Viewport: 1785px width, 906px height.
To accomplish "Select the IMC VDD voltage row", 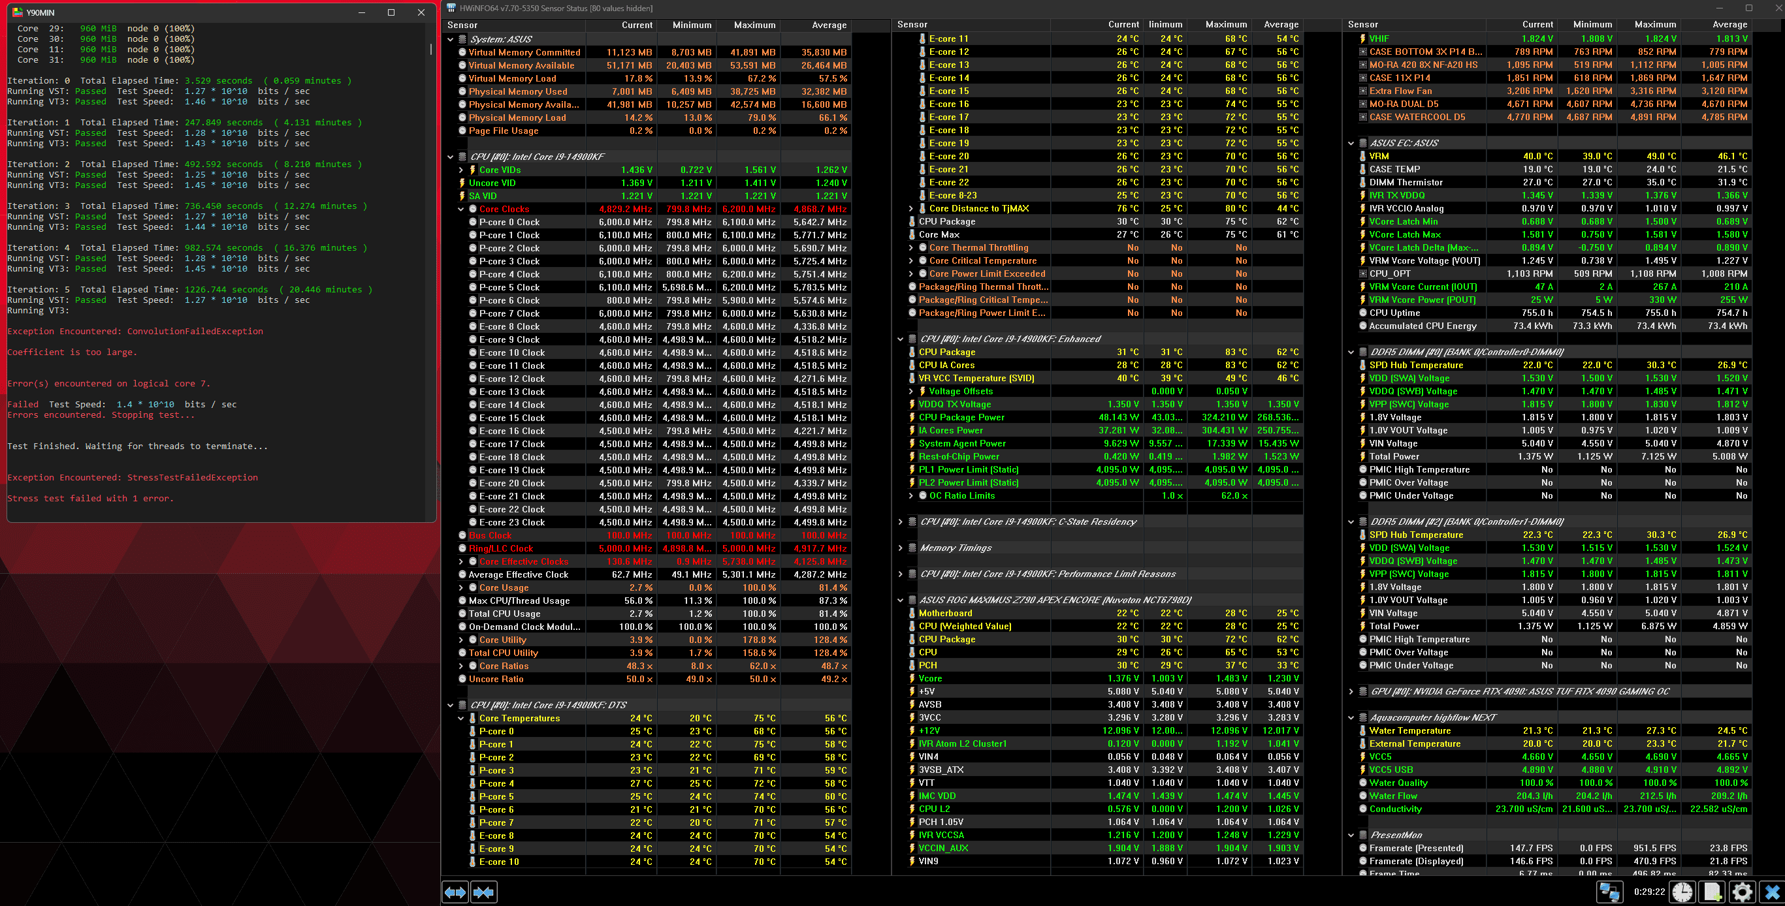I will (1104, 796).
